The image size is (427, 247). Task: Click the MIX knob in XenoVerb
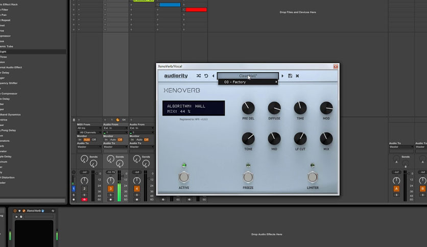click(326, 138)
